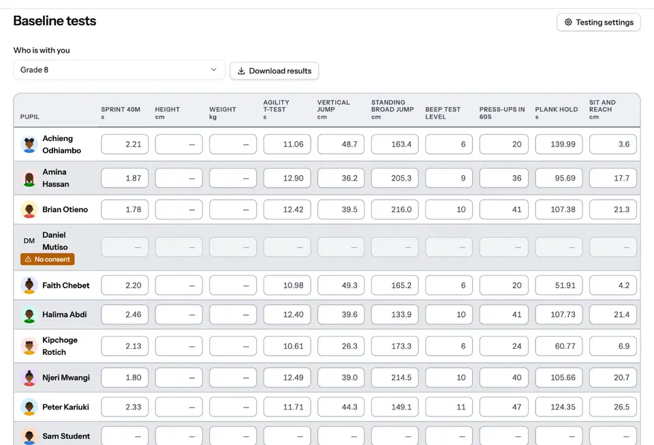Click Kipchoge Rotich's Beep test level field
Screen dimensions: 654x445
[x=449, y=346]
